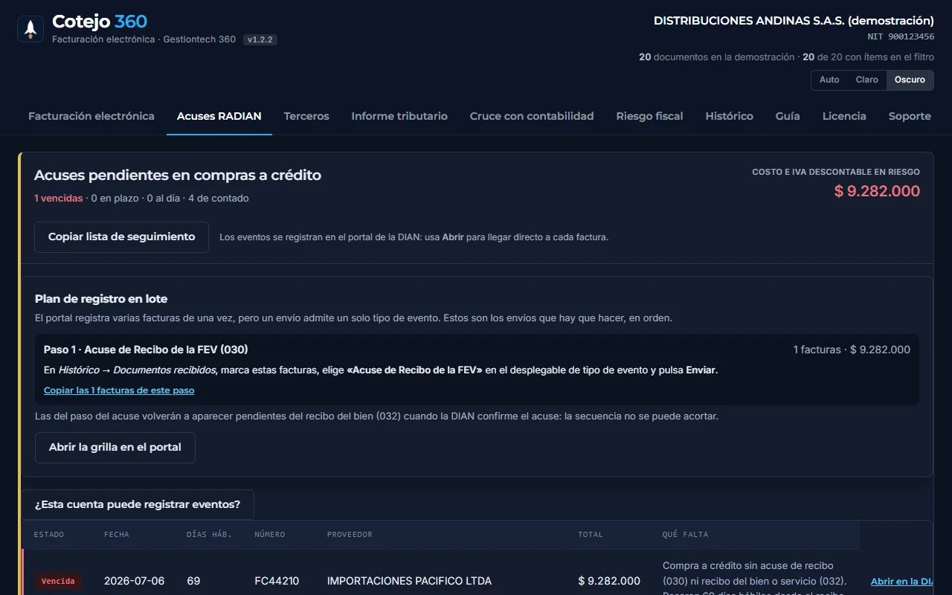
Task: Click Abrir la grilla en el portal
Action: click(x=115, y=448)
